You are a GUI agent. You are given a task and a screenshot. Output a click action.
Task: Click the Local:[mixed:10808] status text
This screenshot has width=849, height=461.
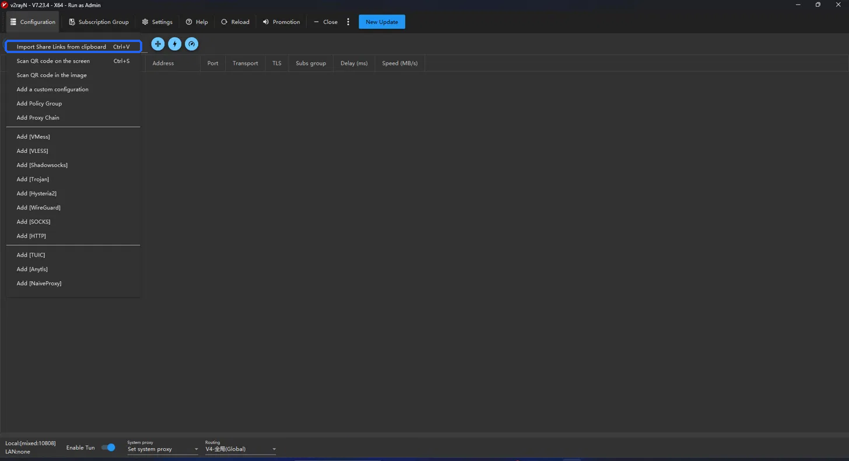tap(30, 443)
